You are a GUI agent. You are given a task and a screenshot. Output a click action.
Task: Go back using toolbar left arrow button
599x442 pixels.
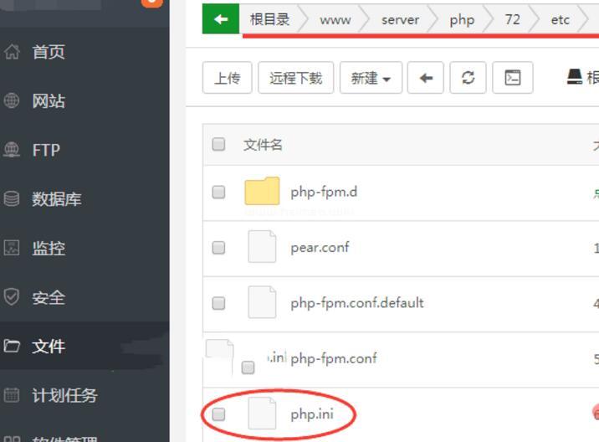[426, 78]
